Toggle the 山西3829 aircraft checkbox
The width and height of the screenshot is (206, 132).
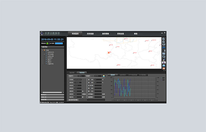coord(44,52)
